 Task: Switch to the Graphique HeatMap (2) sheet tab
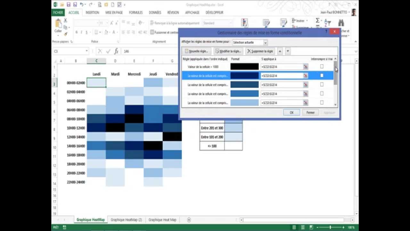click(x=126, y=220)
